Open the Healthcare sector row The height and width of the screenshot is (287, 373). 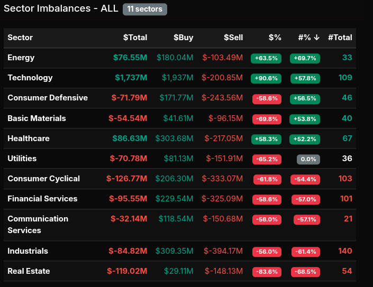pyautogui.click(x=29, y=138)
